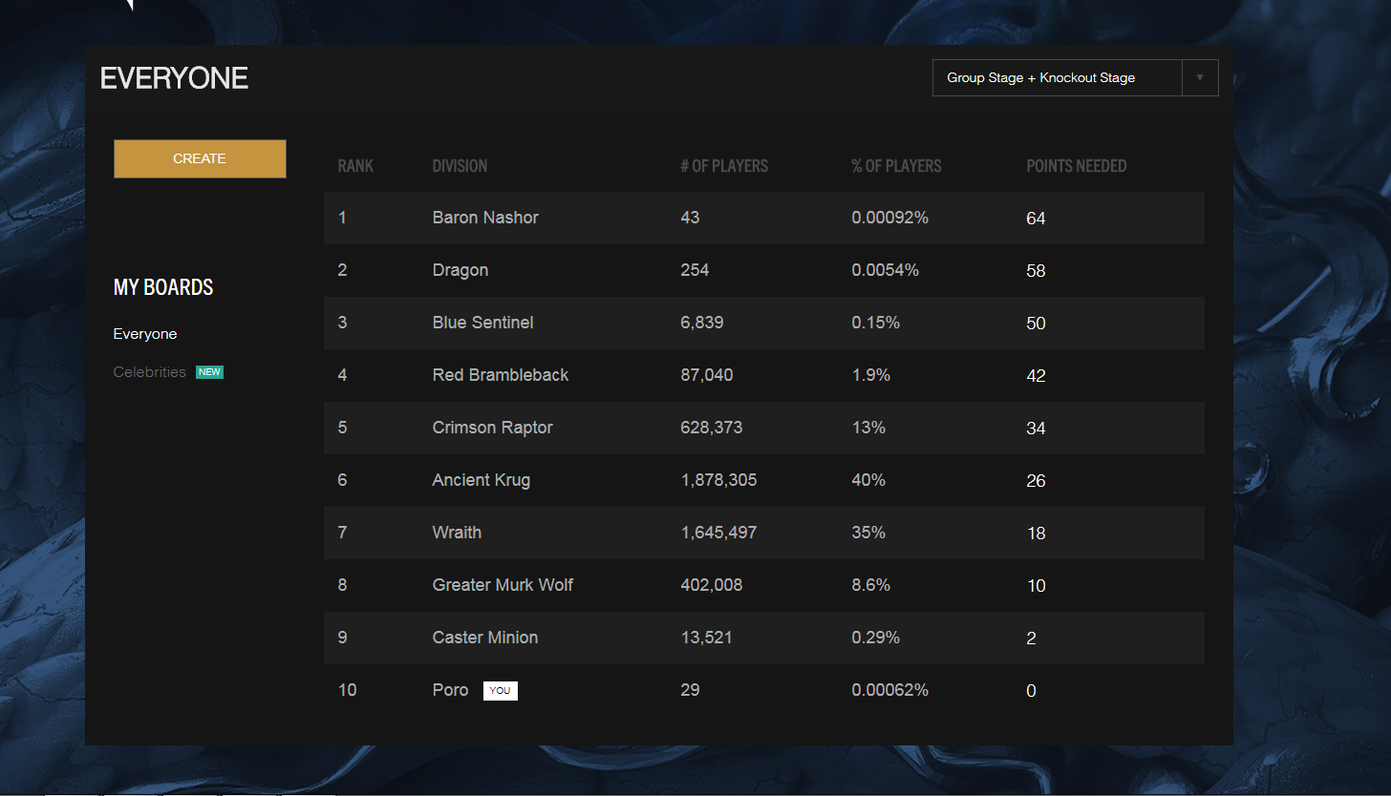
Task: Click the NEW badge beside Celebrities
Action: pos(209,372)
